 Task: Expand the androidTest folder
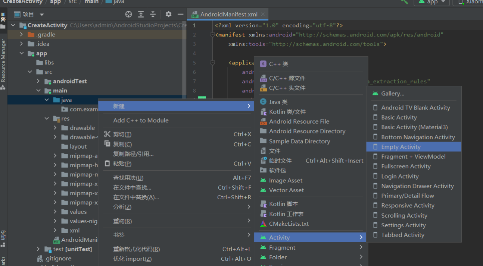[38, 81]
